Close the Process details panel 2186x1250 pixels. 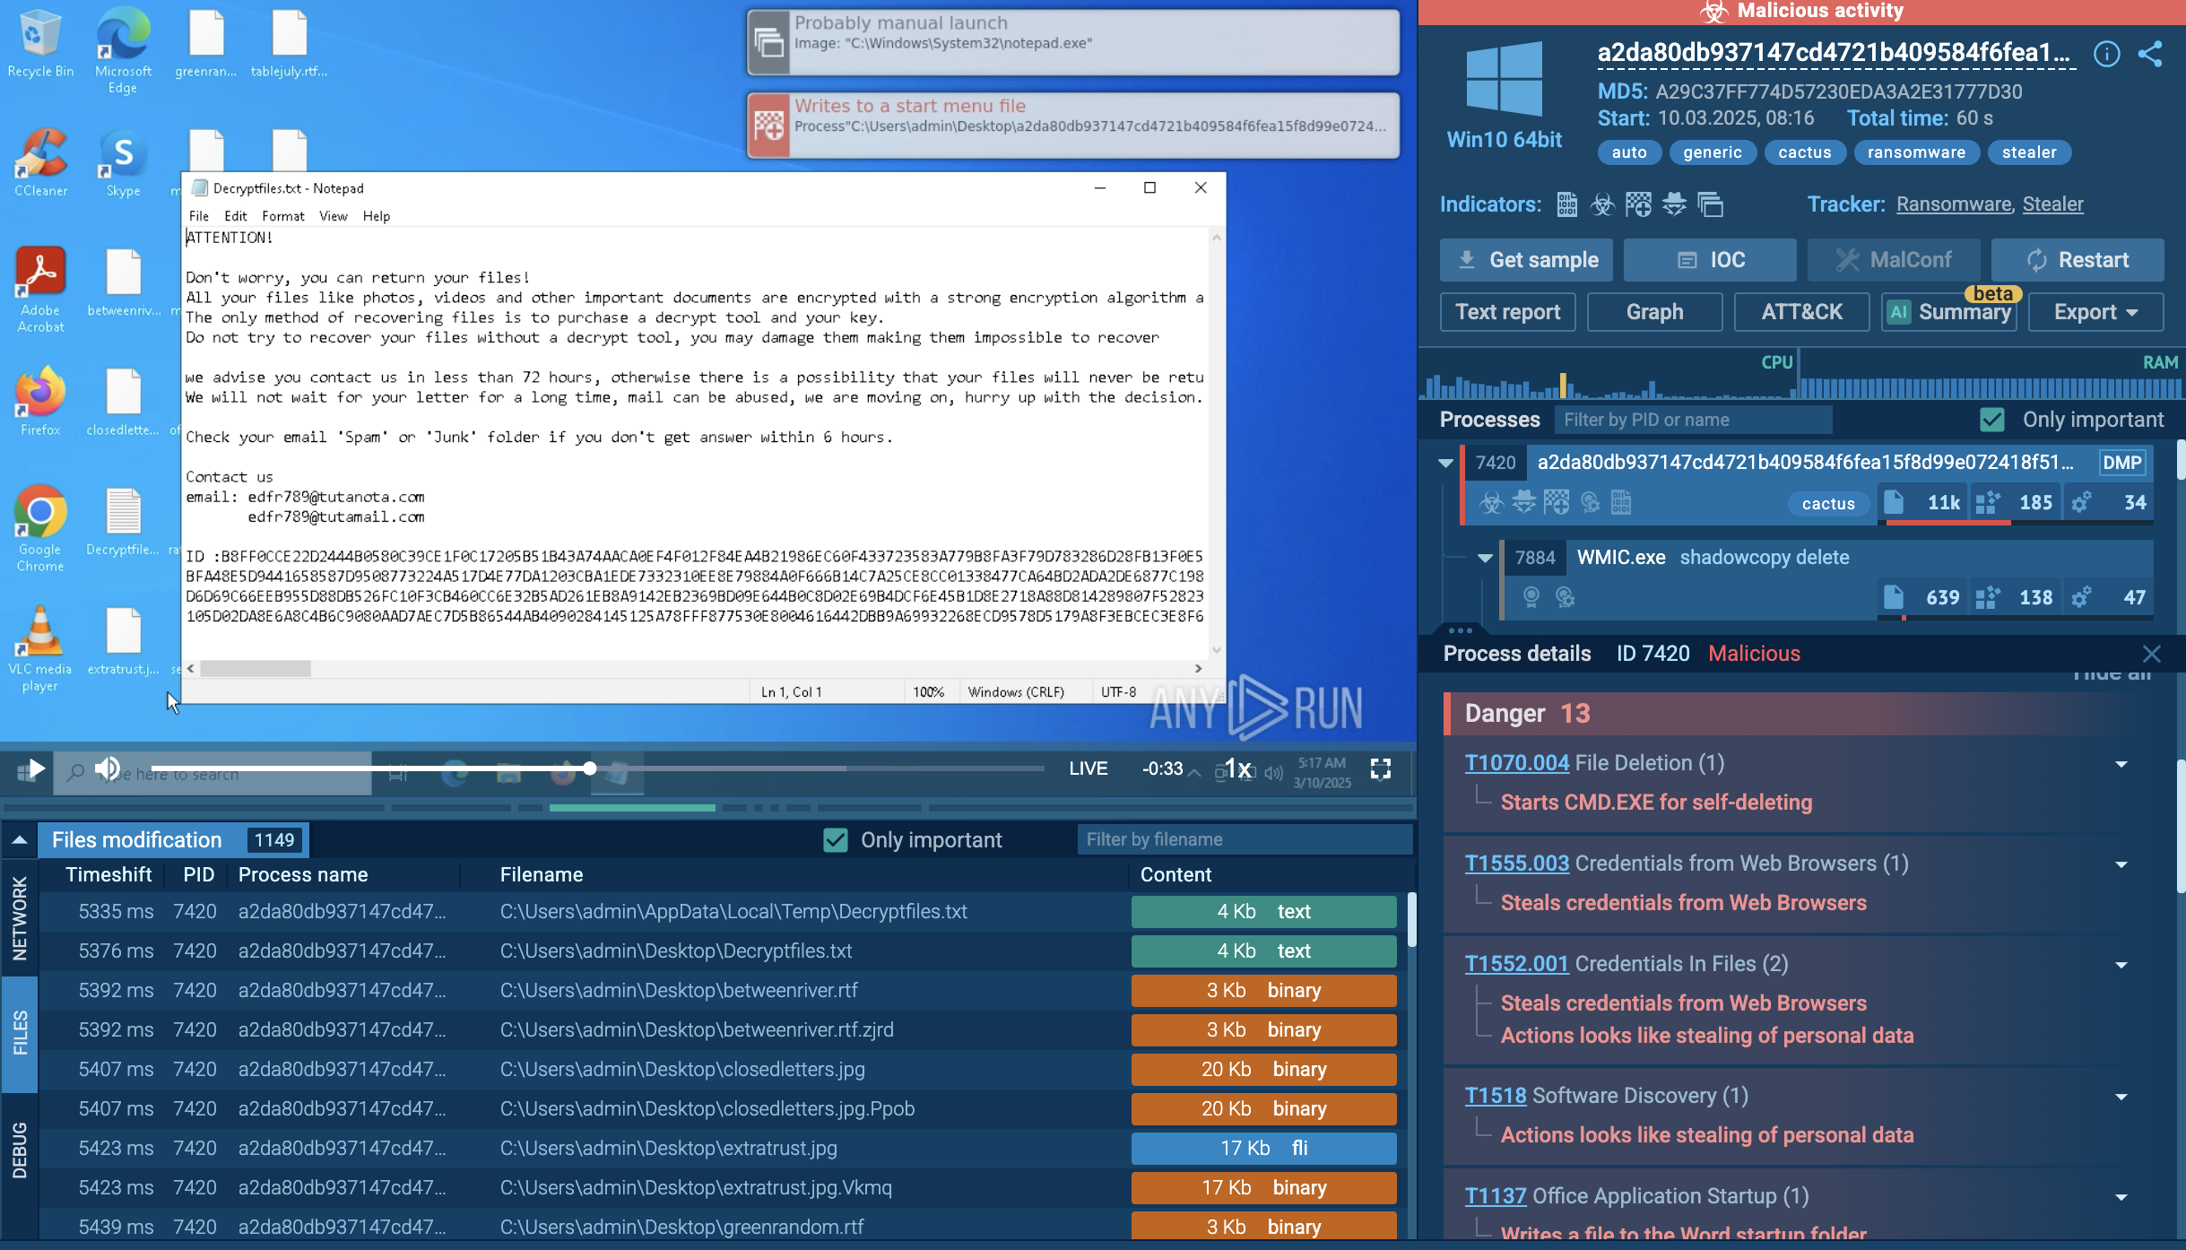point(2151,654)
